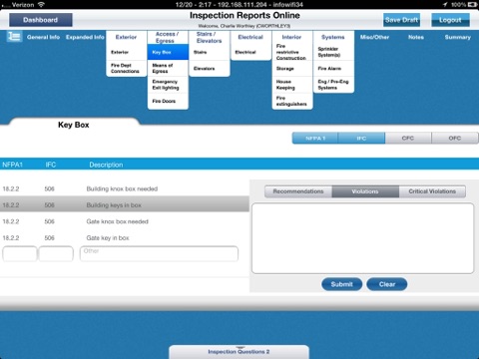Open the Expanded Info section

pos(85,37)
